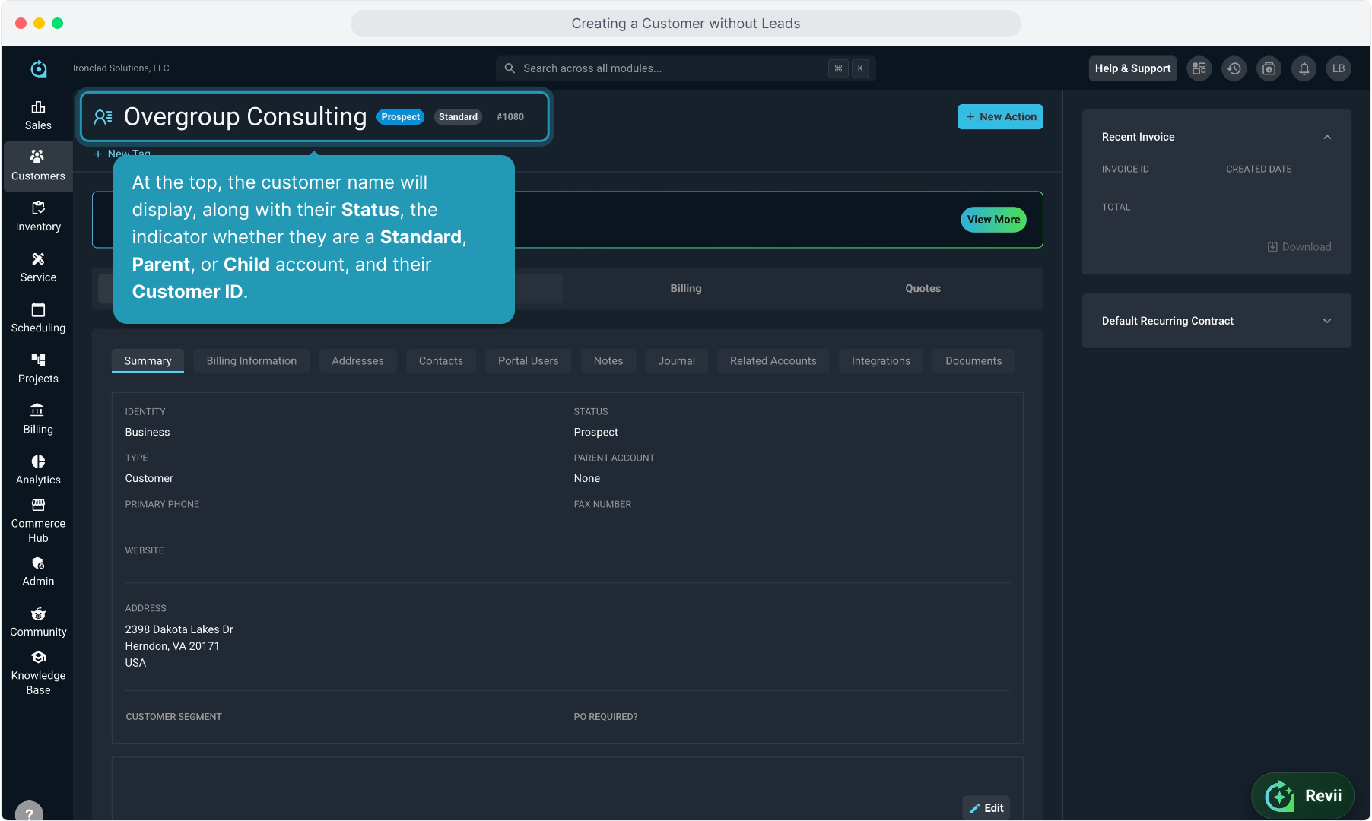
Task: Open the recent history clock icon
Action: 1234,68
